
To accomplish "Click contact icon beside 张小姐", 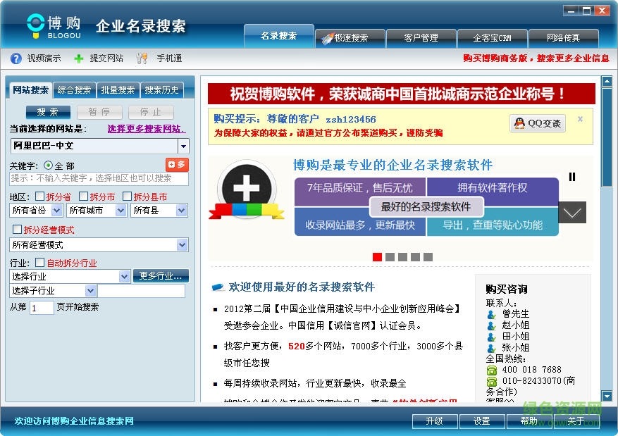I will [491, 348].
